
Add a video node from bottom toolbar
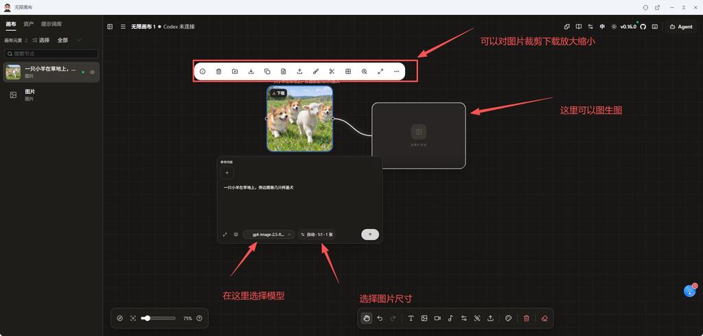click(437, 318)
